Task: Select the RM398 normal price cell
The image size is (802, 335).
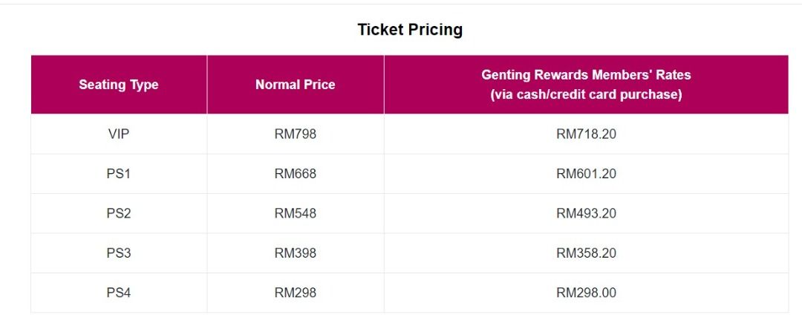Action: (x=295, y=253)
